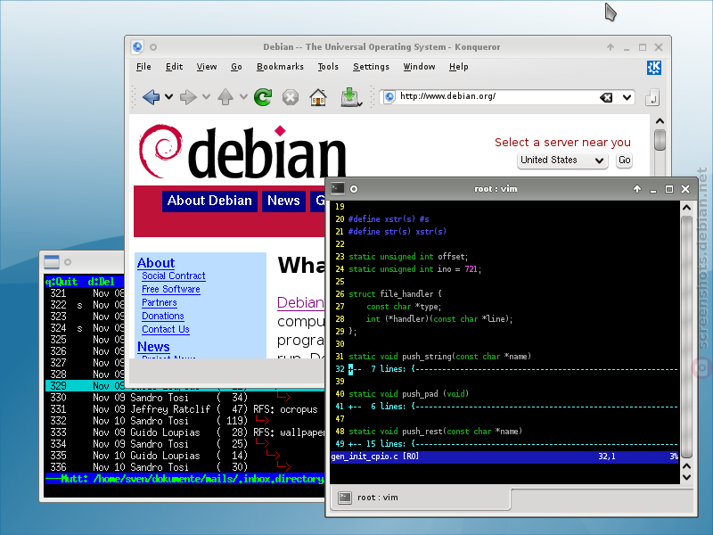Open the United States server dropdown

(562, 160)
